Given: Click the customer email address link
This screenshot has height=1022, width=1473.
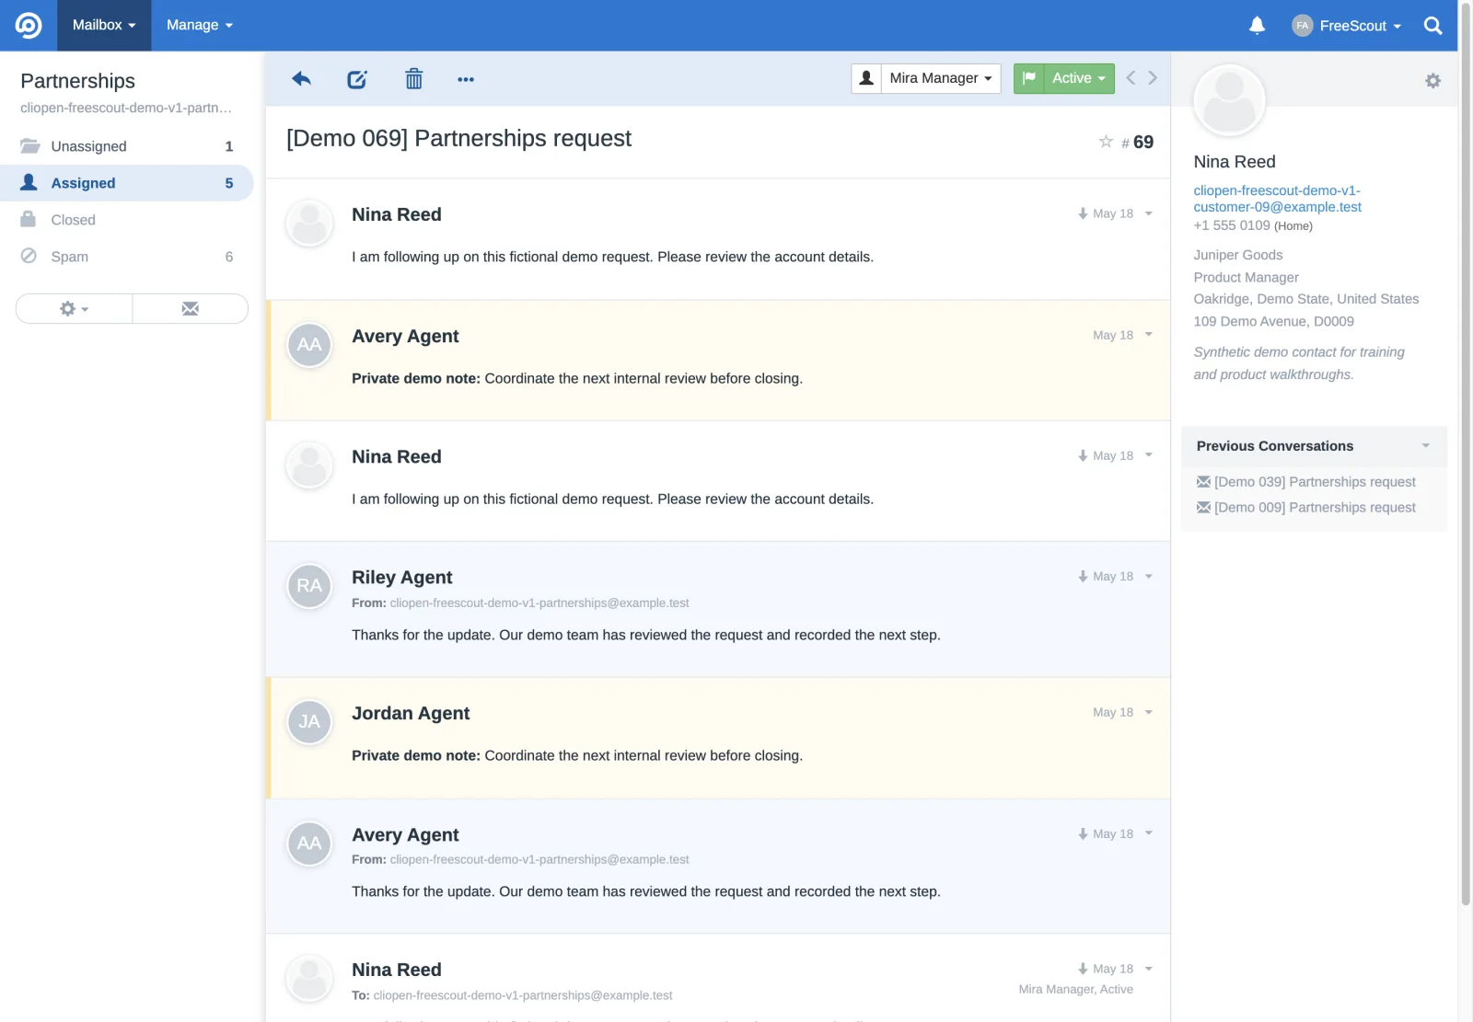Looking at the screenshot, I should 1277,199.
